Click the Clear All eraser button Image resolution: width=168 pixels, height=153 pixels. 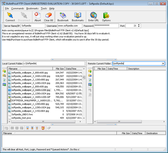49,17
